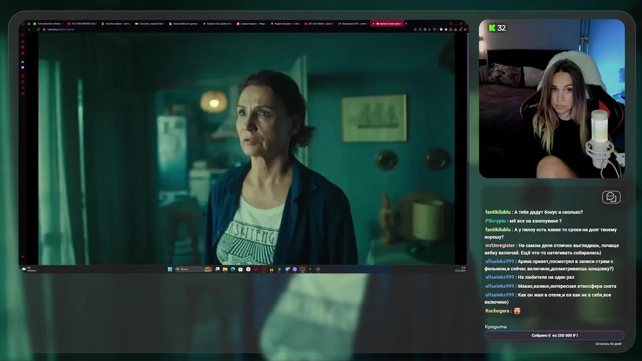Open taskbar clock and date
Image resolution: width=642 pixels, height=361 pixels.
pos(460,269)
